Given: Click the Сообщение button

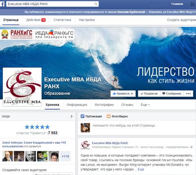Looking at the screenshot, I should (172, 94).
